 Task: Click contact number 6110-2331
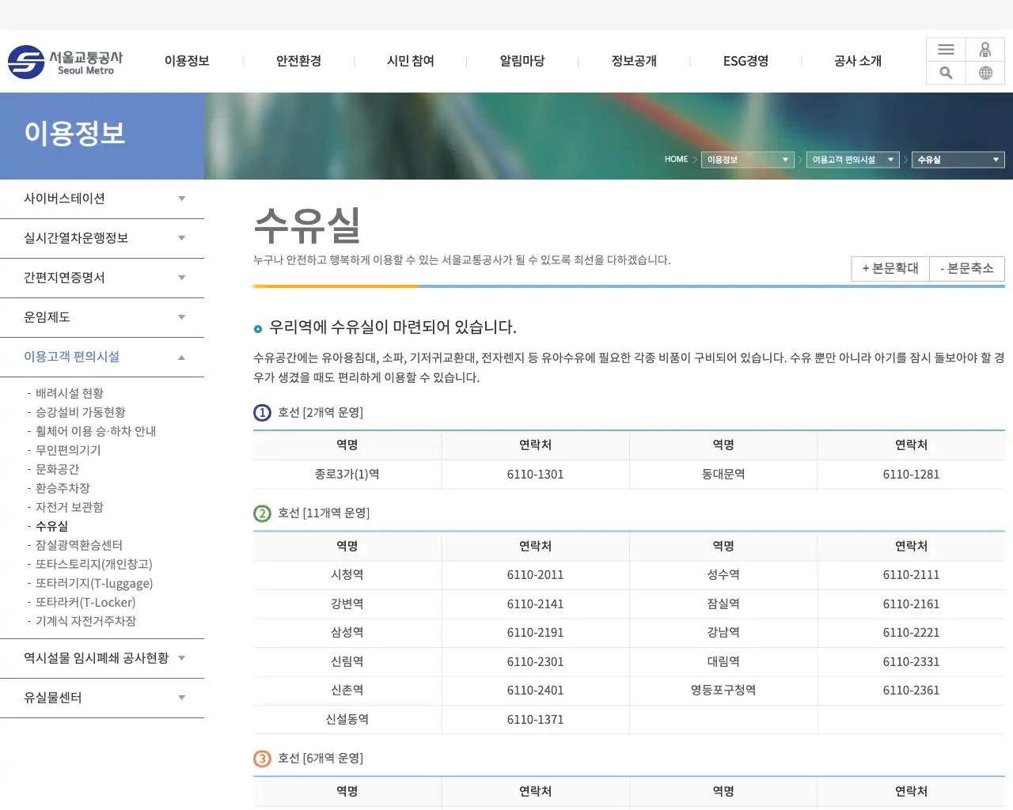tap(912, 661)
